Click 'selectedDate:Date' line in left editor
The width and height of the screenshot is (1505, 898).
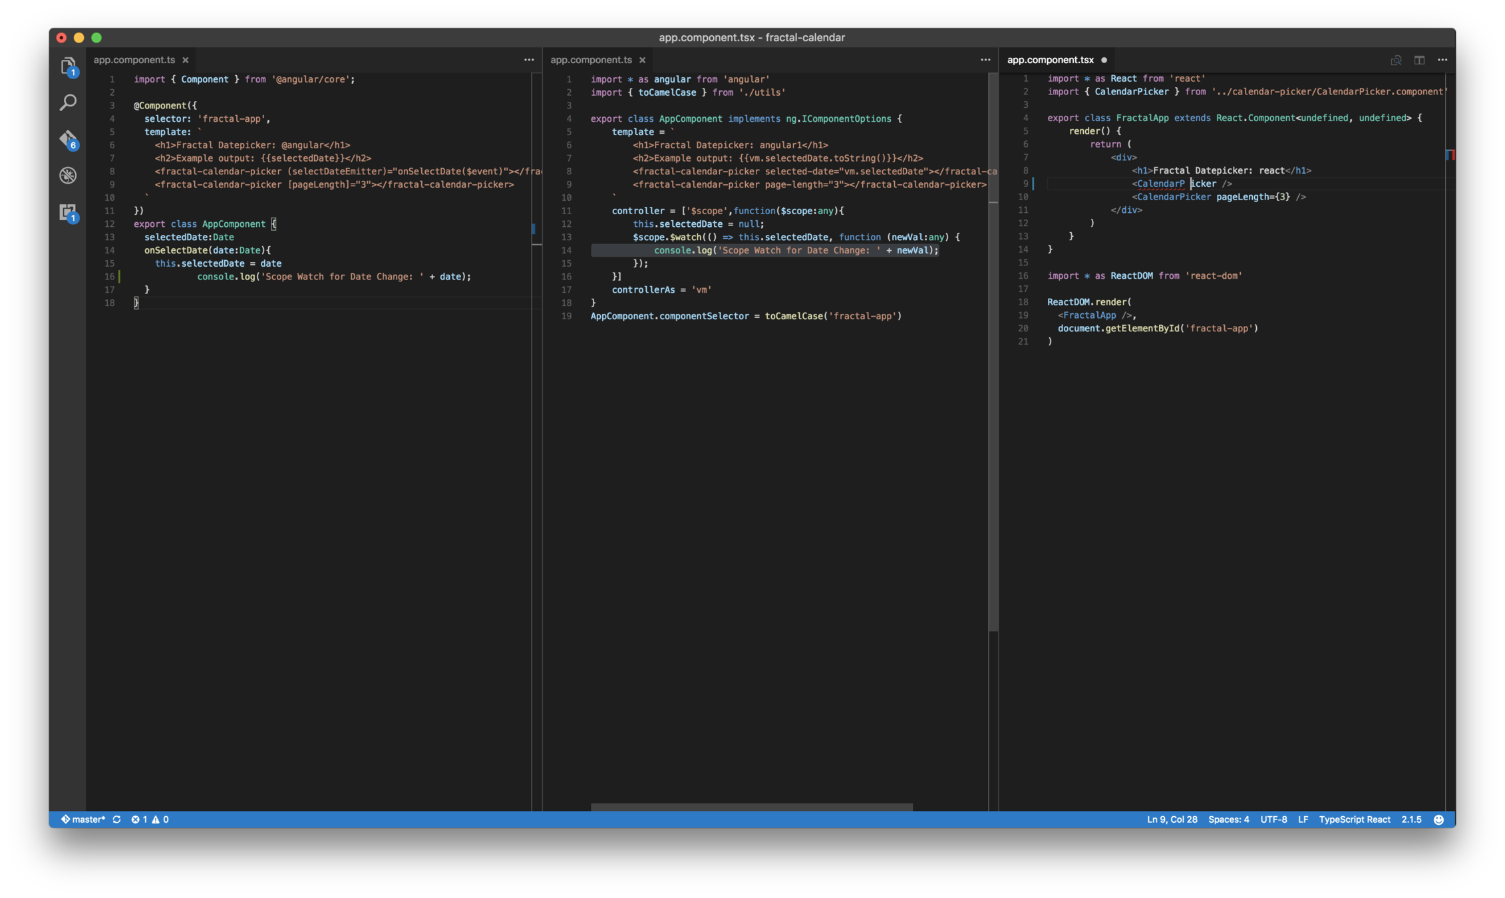tap(189, 237)
